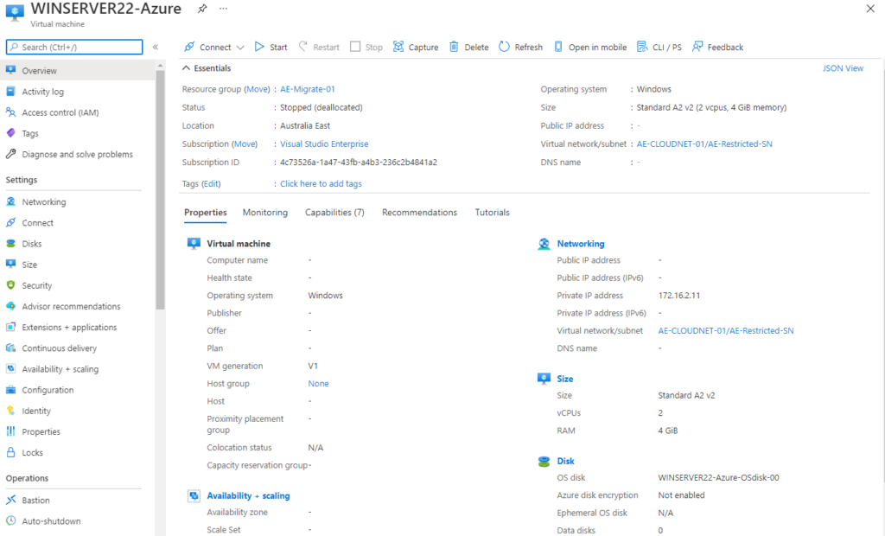This screenshot has width=885, height=536.
Task: Click the Extensions + applications icon
Action: (10, 327)
